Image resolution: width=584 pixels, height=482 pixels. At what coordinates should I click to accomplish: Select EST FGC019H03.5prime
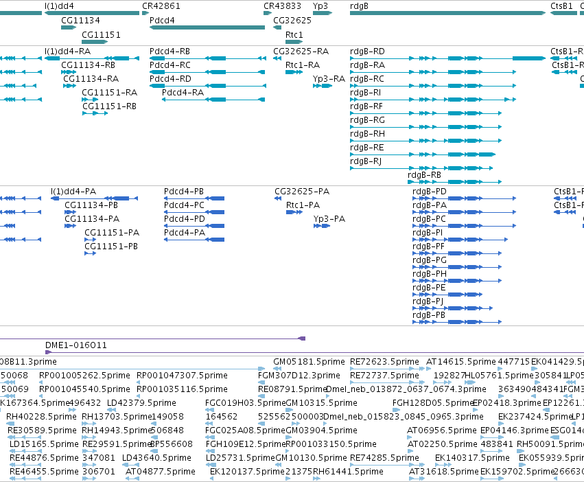245,402
